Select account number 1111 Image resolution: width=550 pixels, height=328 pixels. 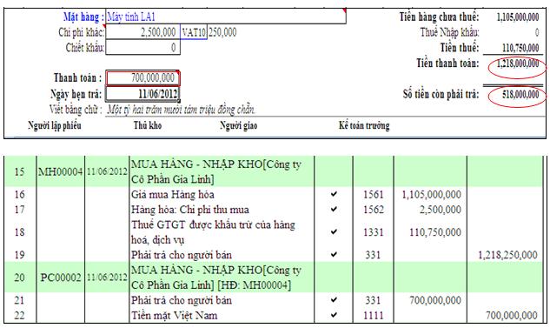pyautogui.click(x=374, y=315)
